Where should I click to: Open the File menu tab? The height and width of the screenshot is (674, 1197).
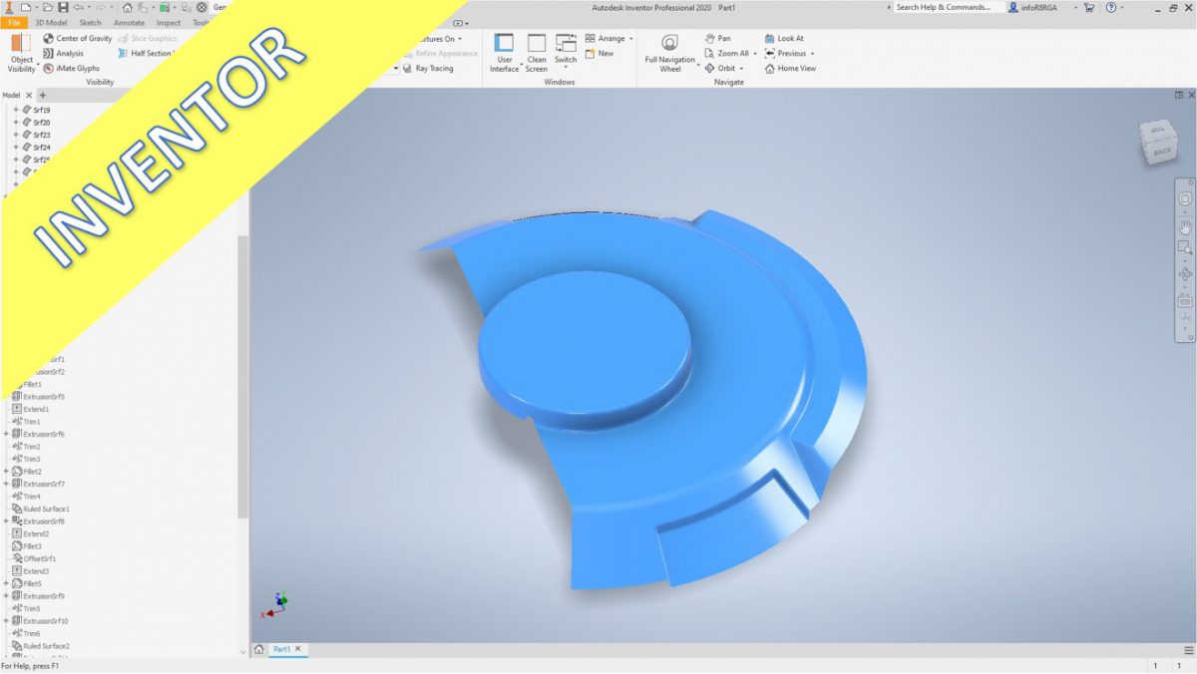coord(14,22)
